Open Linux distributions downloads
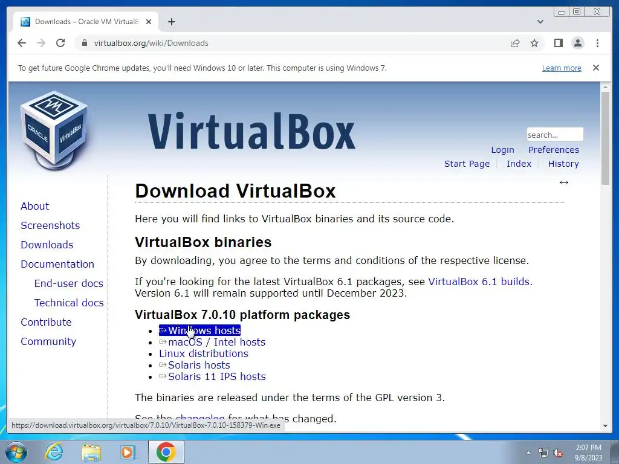 [x=204, y=353]
